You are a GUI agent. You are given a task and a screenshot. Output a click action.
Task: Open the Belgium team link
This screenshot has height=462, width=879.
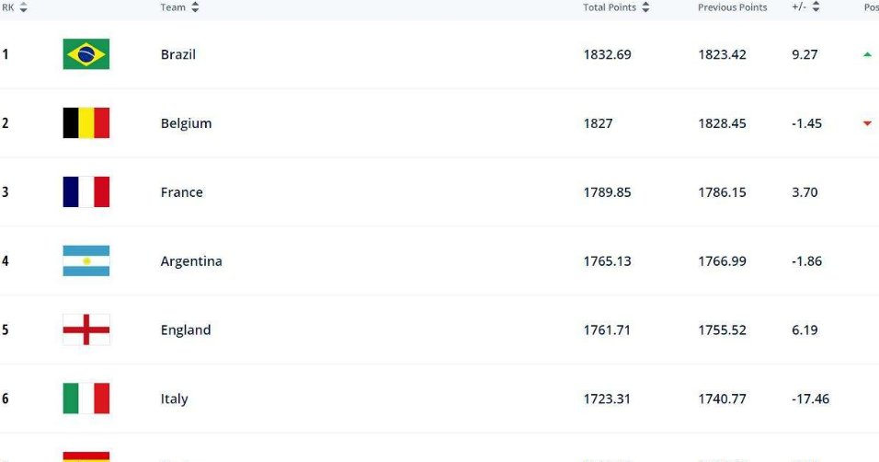(x=186, y=123)
